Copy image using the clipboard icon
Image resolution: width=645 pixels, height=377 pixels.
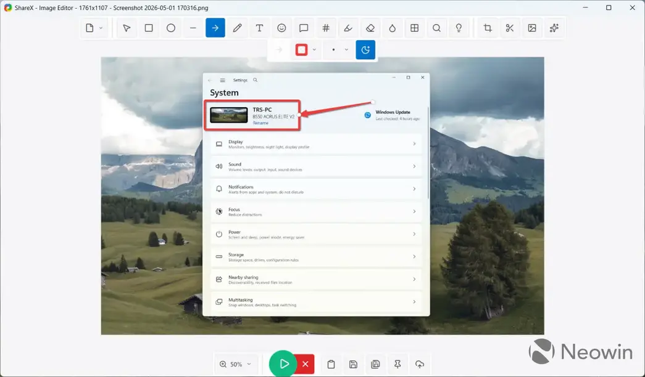tap(331, 364)
